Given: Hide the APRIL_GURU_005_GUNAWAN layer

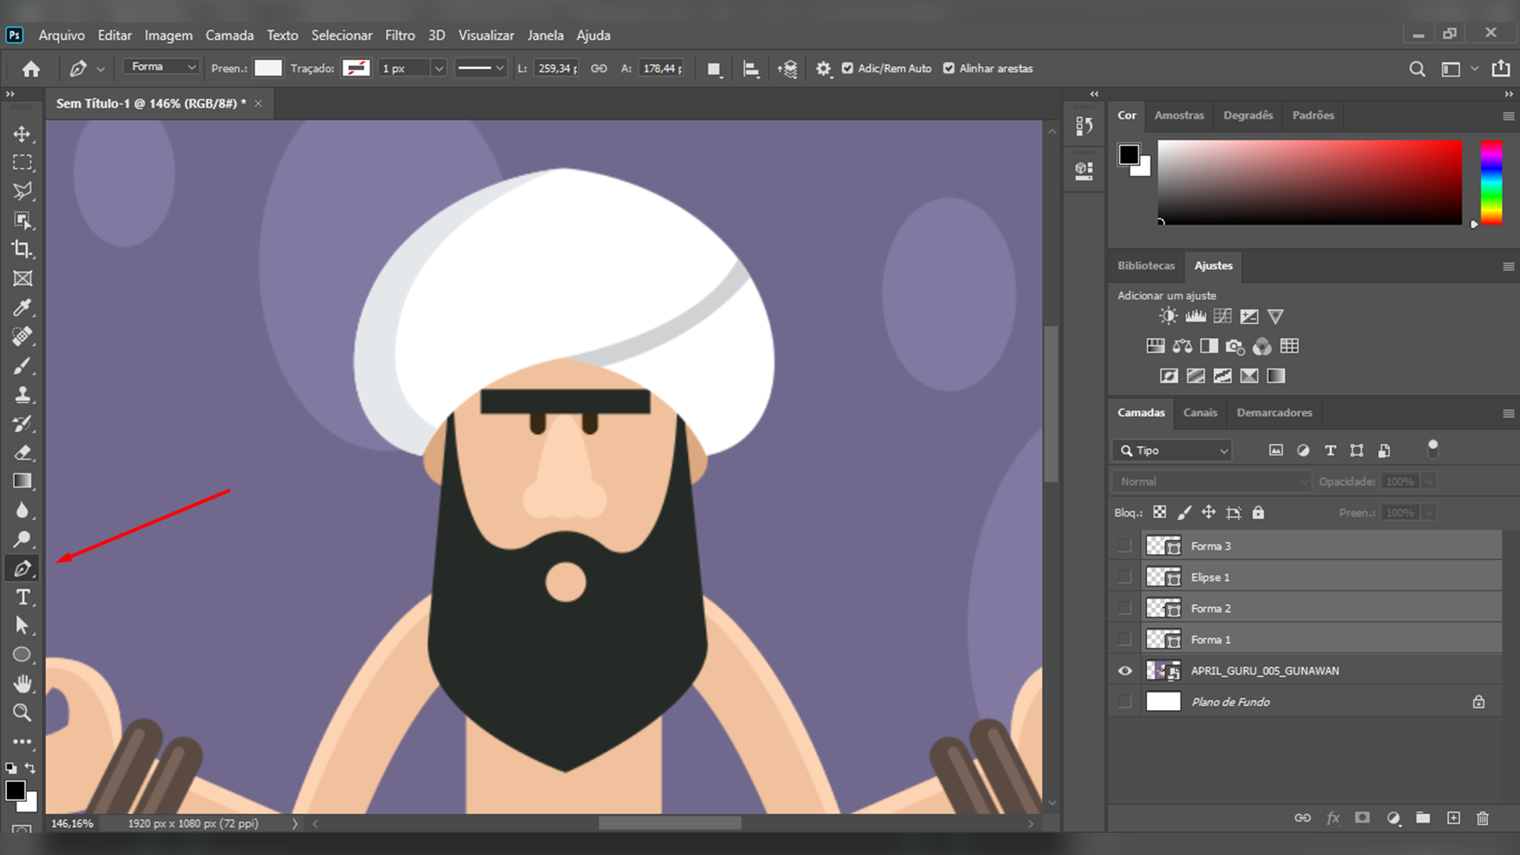Looking at the screenshot, I should pyautogui.click(x=1124, y=671).
